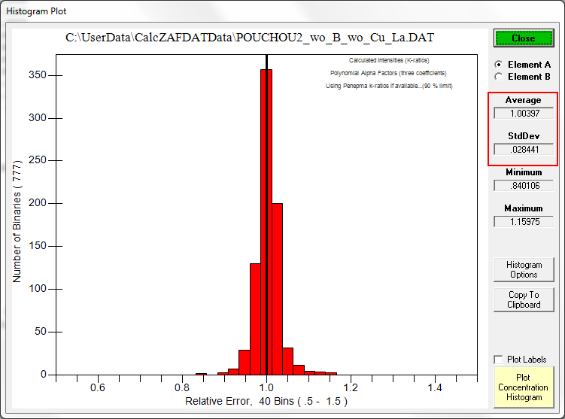
Task: Click the Relative Error x-axis label
Action: tap(266, 402)
